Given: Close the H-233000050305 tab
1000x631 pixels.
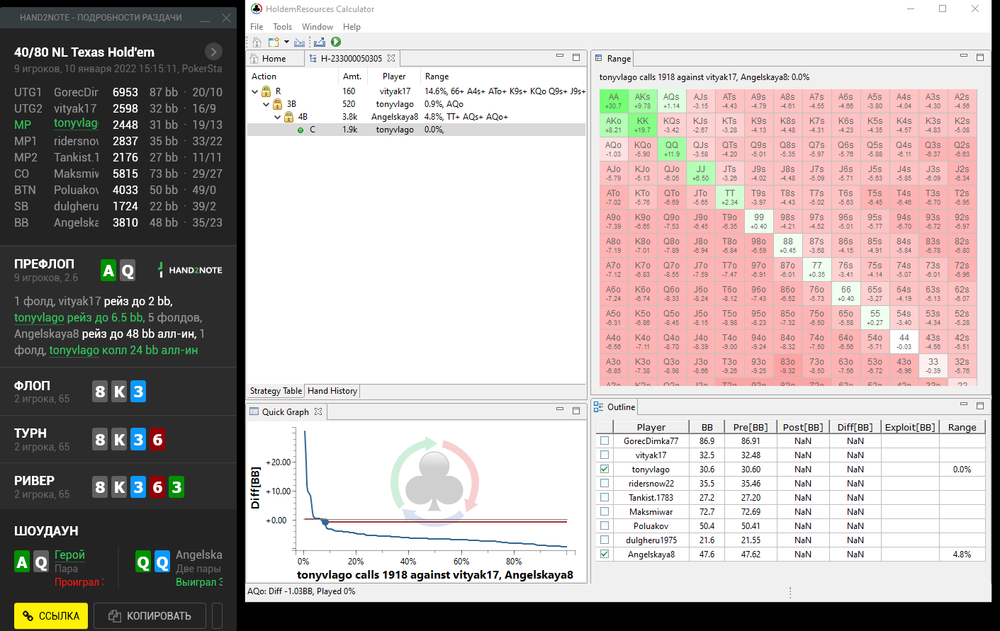Looking at the screenshot, I should (x=391, y=58).
